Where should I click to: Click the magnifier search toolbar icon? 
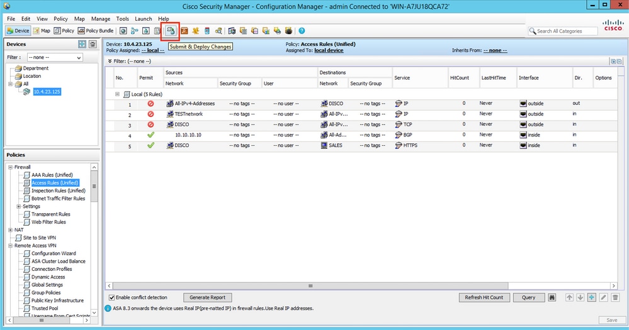pos(218,31)
